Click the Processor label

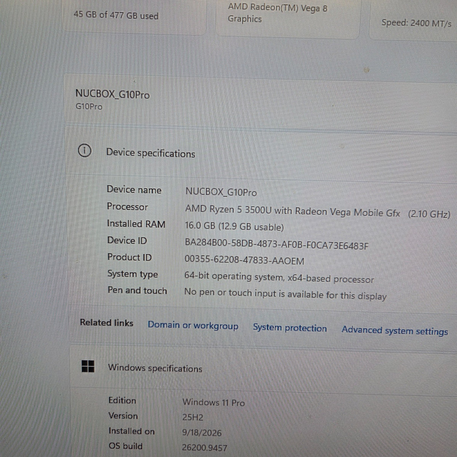[x=127, y=206]
